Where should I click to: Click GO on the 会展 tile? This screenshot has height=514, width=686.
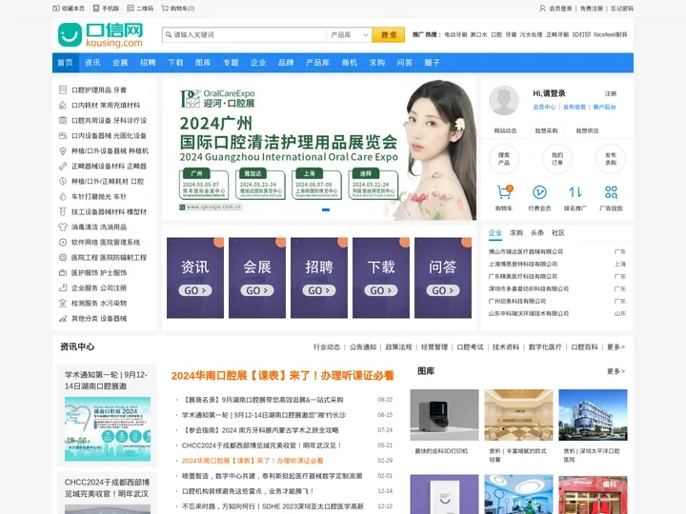257,290
